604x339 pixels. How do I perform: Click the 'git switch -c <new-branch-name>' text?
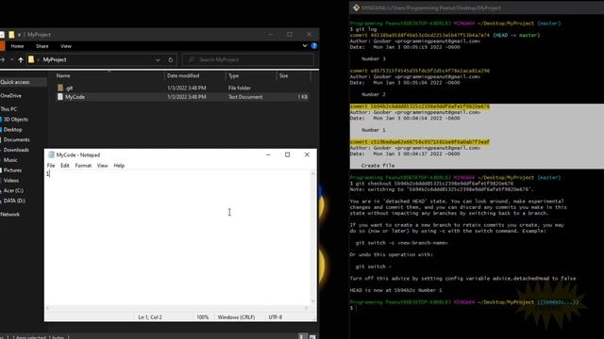click(401, 243)
